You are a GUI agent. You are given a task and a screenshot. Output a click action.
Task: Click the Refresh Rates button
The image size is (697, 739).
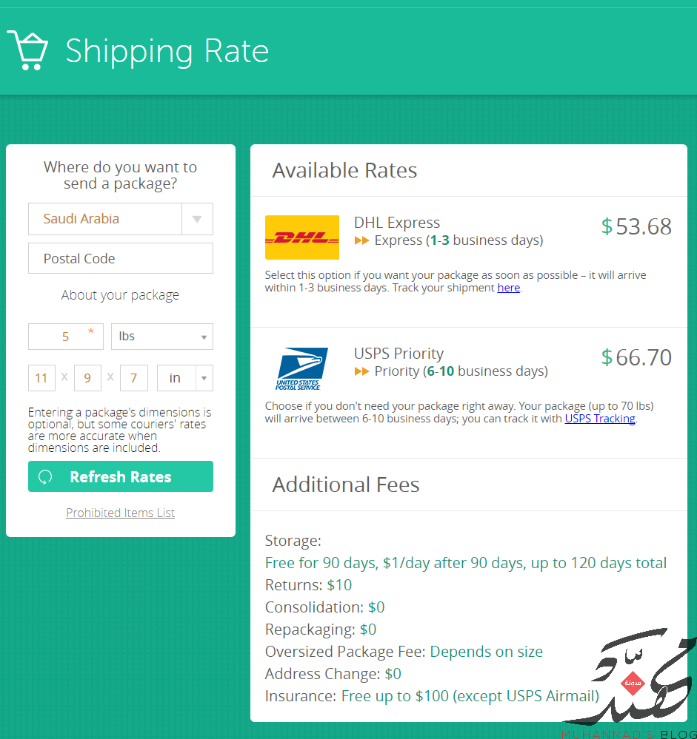(120, 476)
